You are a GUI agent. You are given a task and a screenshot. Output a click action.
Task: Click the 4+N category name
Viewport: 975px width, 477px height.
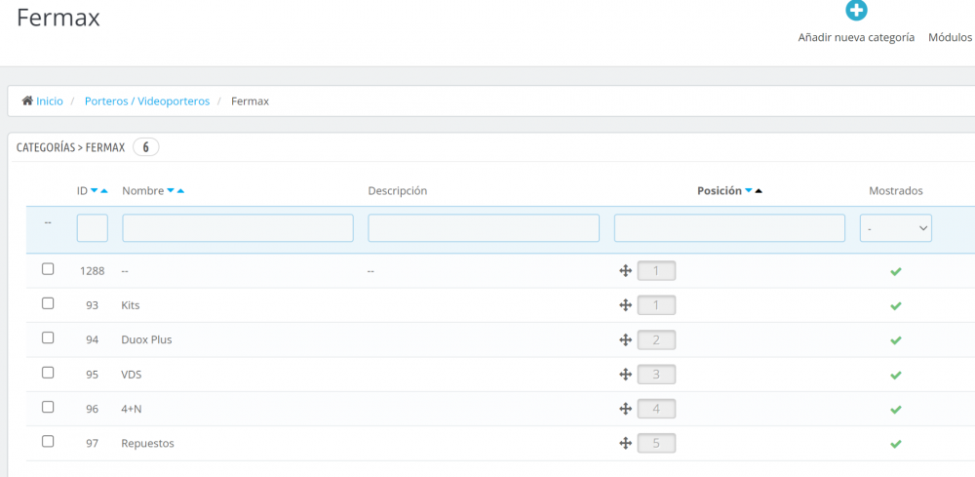click(133, 410)
